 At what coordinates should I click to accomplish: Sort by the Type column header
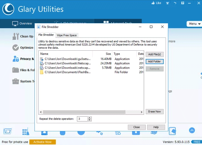point(124,54)
